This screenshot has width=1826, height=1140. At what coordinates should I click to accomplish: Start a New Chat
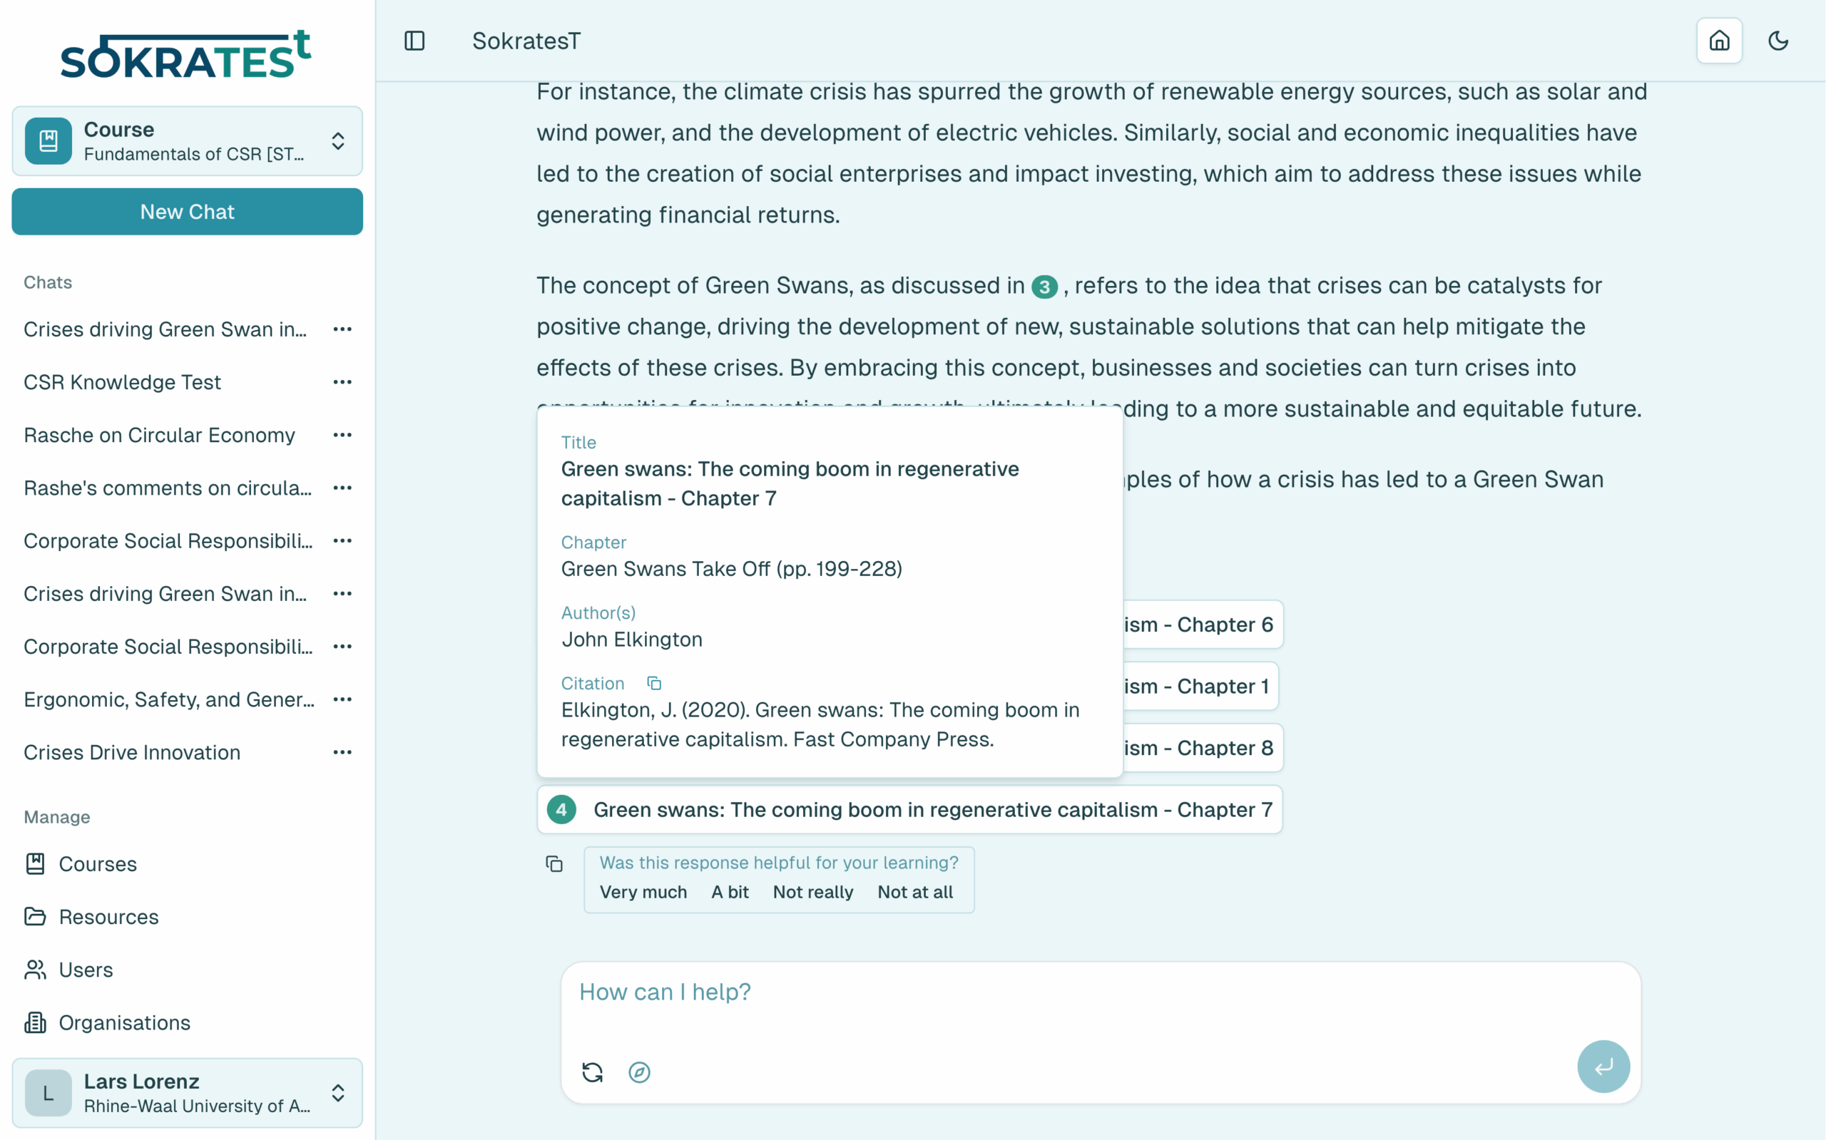point(187,212)
